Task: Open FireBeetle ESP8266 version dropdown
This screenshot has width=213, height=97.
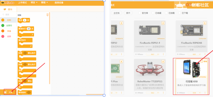Action: [194, 54]
